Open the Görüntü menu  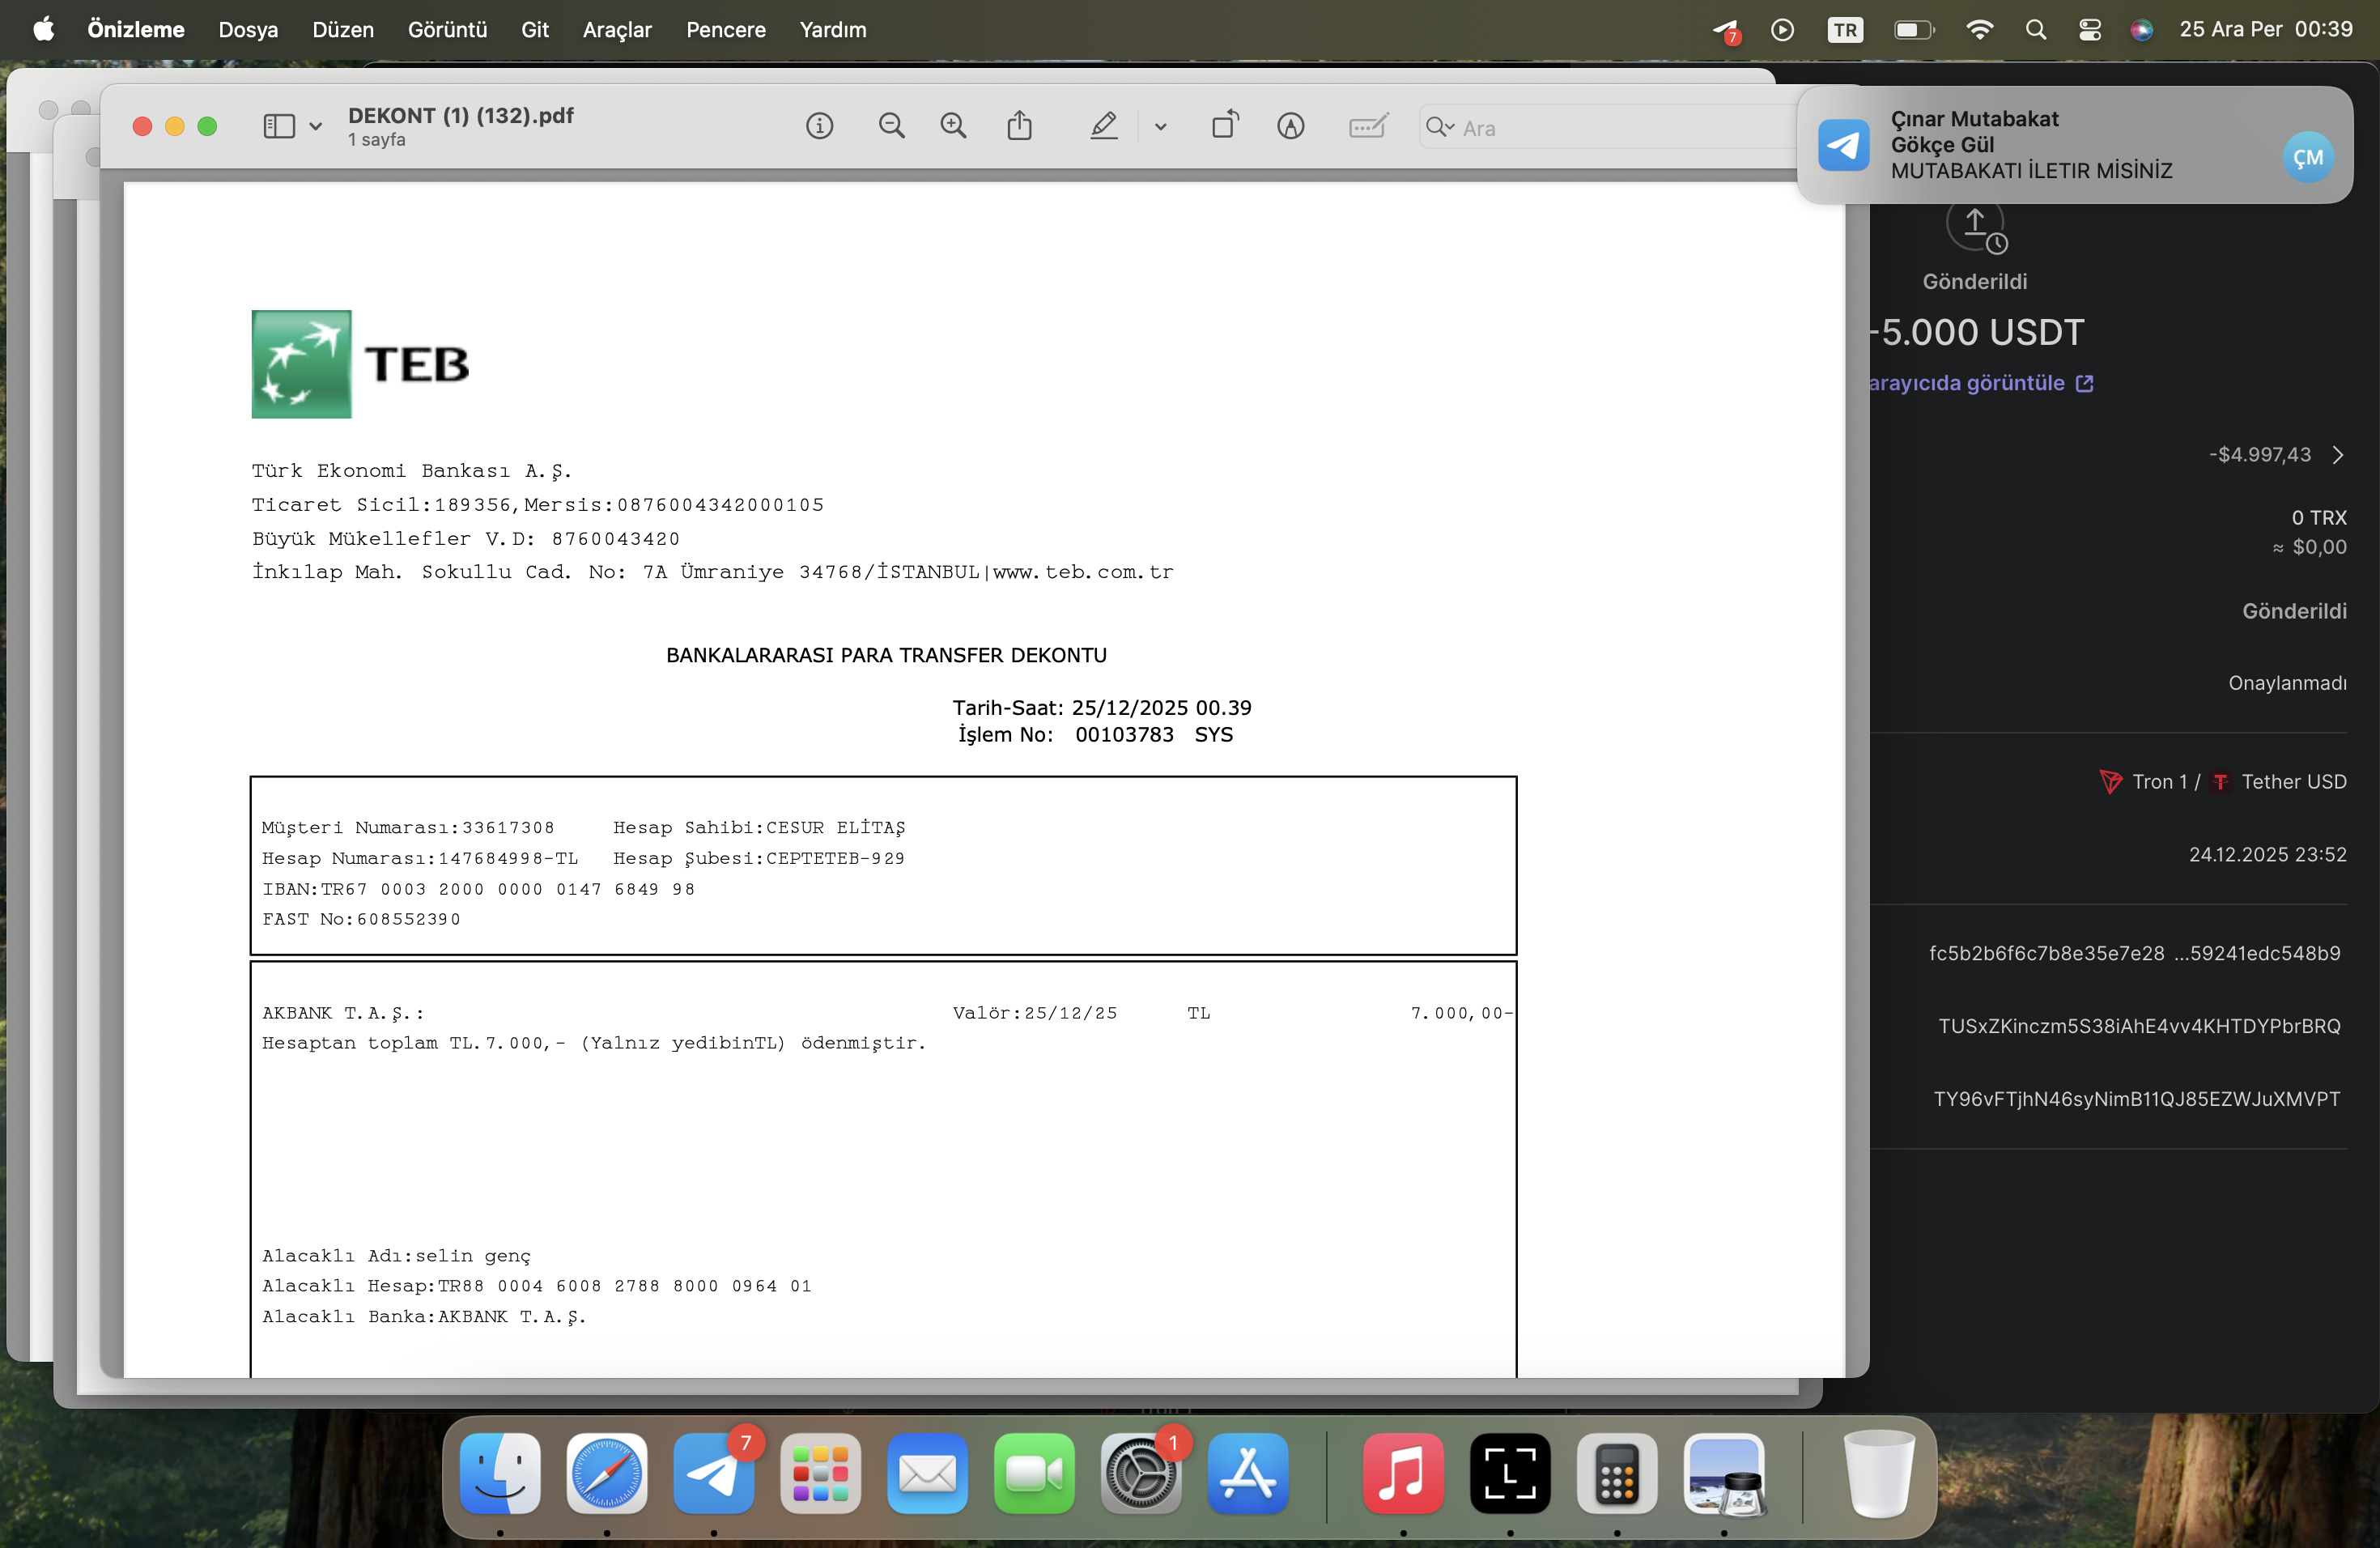click(447, 30)
